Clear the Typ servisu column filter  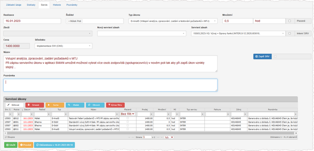(x=202, y=114)
